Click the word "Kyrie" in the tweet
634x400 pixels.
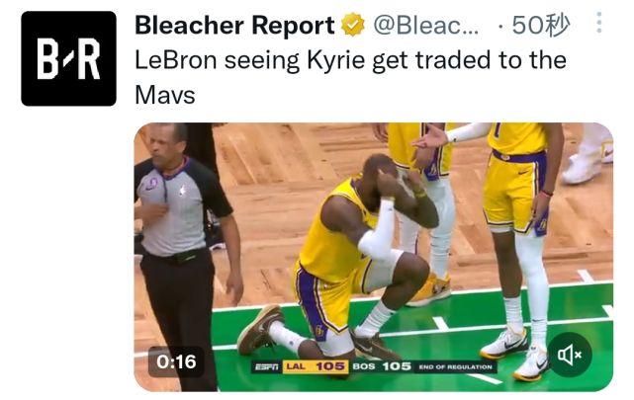point(339,60)
